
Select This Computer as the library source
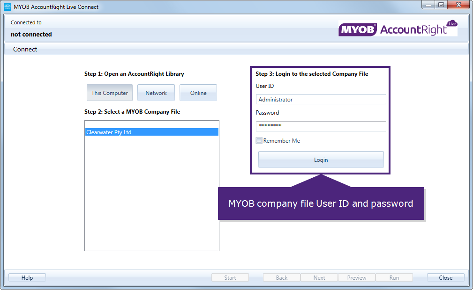[109, 93]
